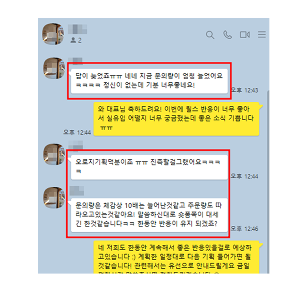Select yellow reply starting 와 대표님 축하드려요
This screenshot has width=306, height=293.
[177, 119]
